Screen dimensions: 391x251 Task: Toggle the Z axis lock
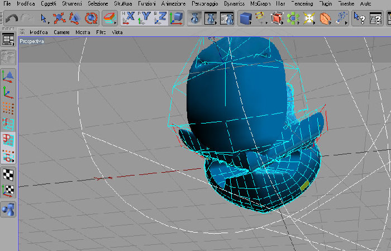(x=160, y=18)
